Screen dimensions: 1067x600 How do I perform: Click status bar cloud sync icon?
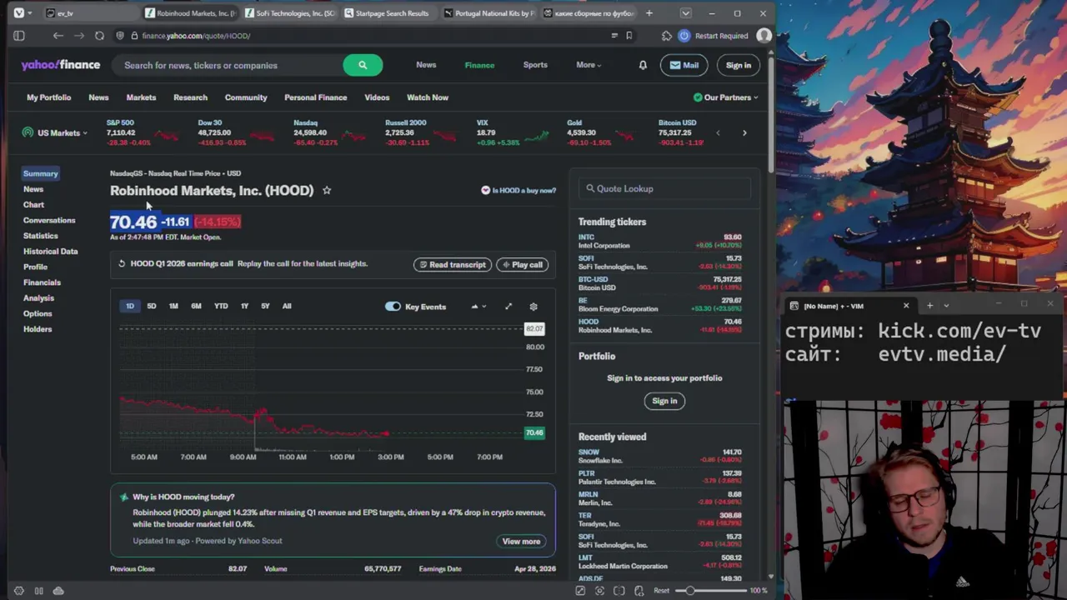pyautogui.click(x=58, y=591)
